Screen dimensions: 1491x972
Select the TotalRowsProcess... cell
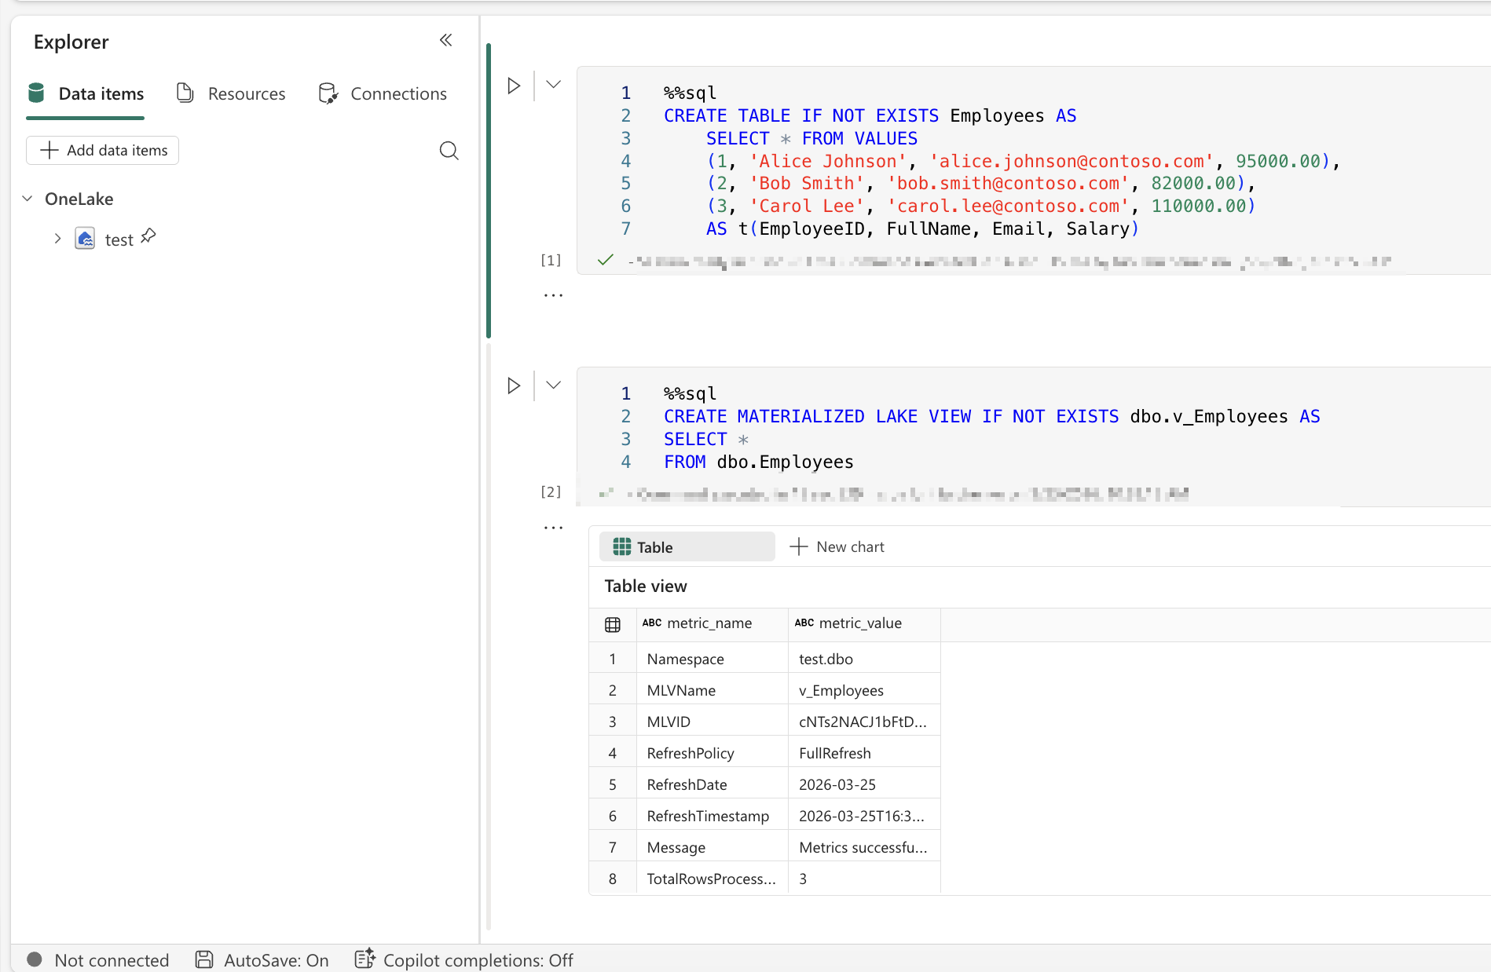[712, 879]
